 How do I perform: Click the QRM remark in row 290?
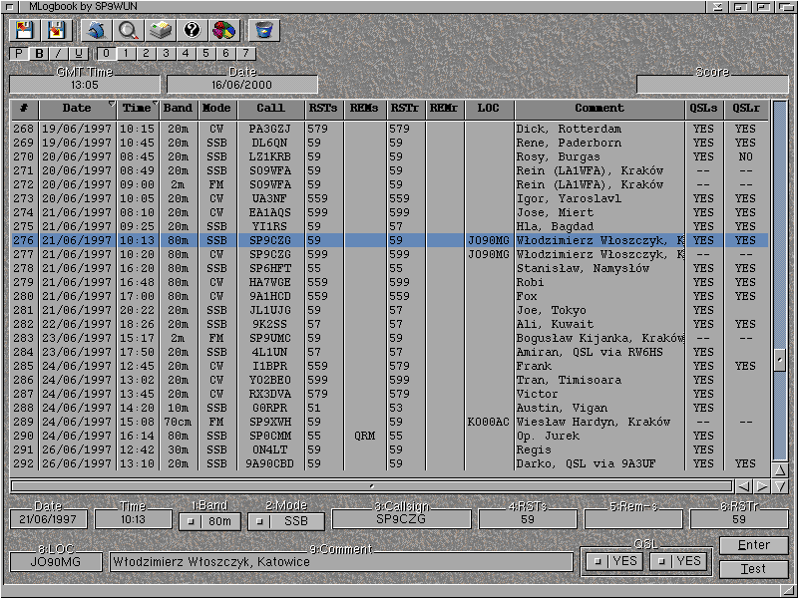click(365, 437)
